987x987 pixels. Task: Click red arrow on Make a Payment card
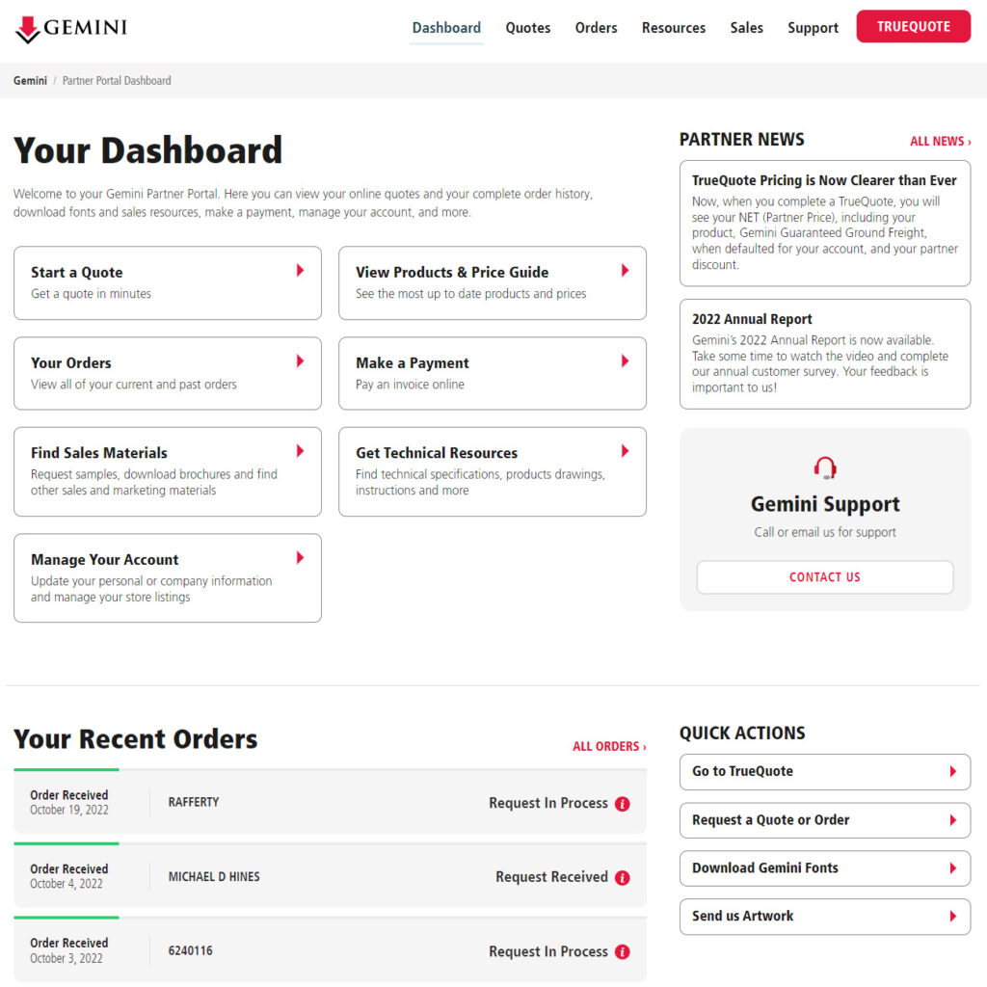point(626,361)
